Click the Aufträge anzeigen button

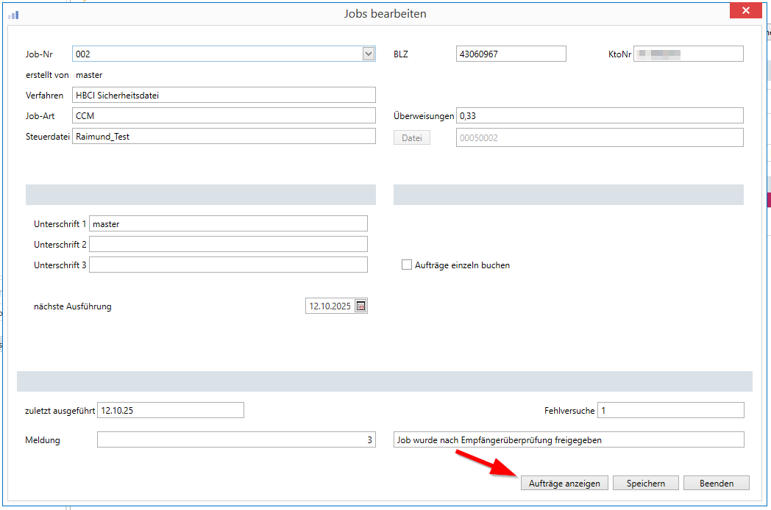(565, 483)
